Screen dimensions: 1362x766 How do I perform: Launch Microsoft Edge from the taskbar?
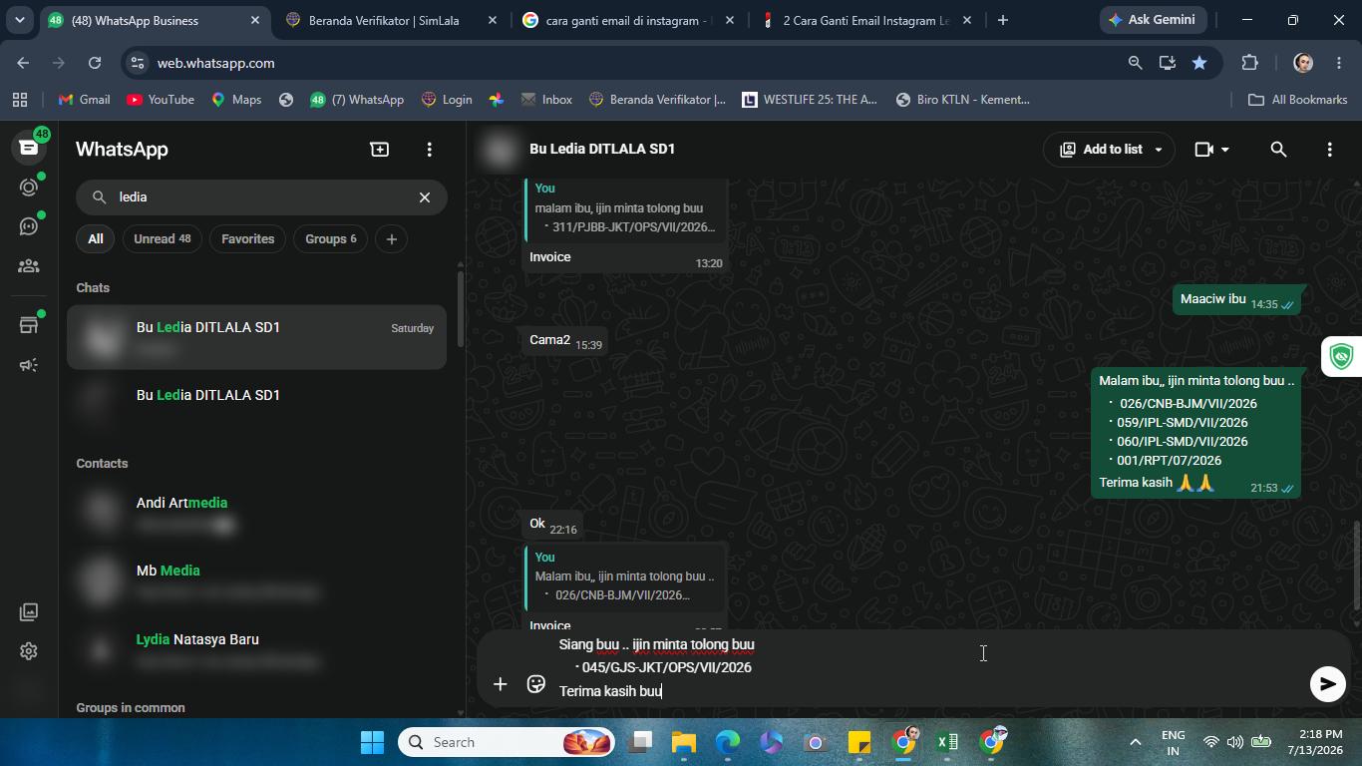[728, 742]
